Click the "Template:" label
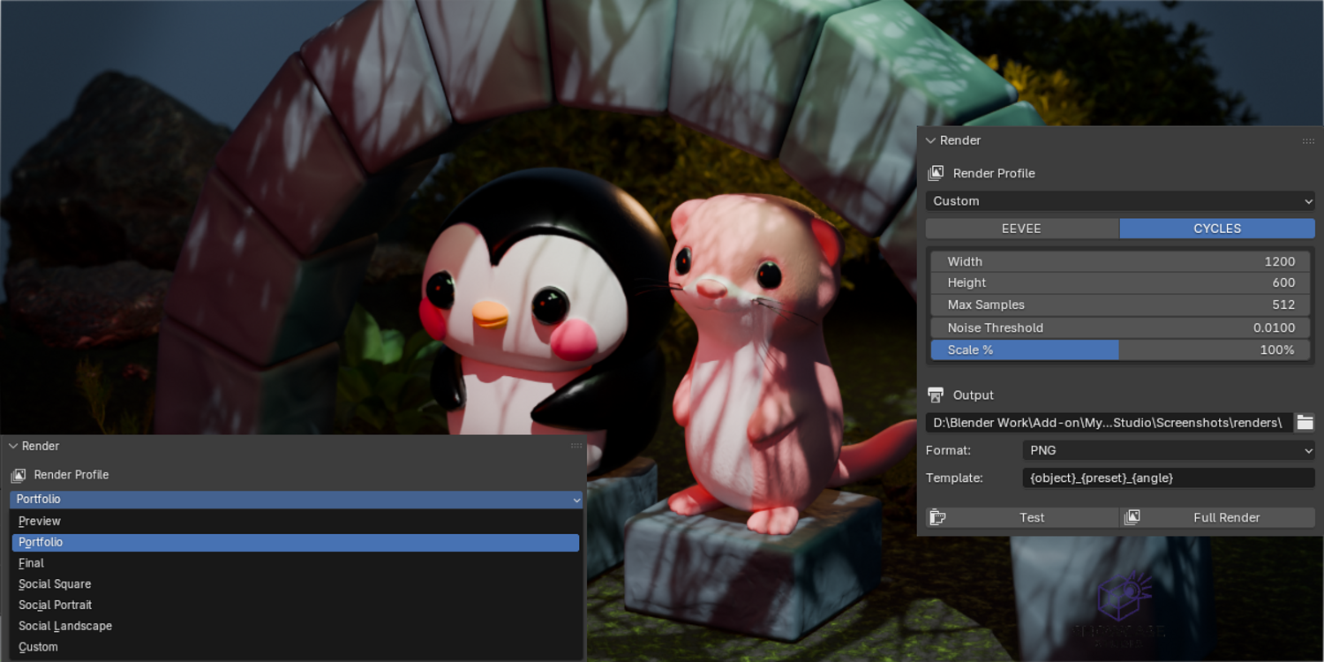 pos(954,478)
